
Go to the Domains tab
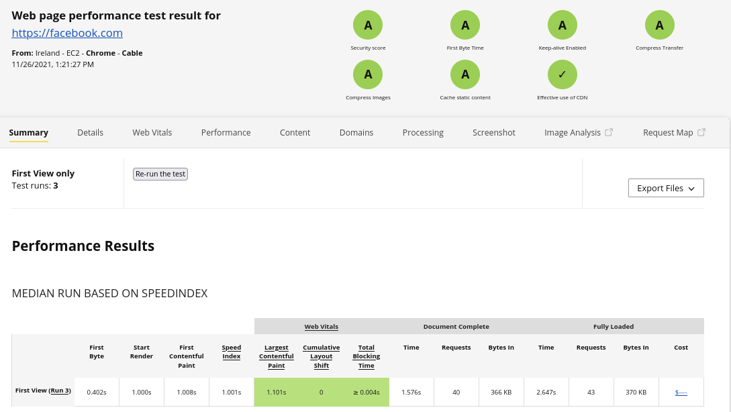click(x=356, y=133)
